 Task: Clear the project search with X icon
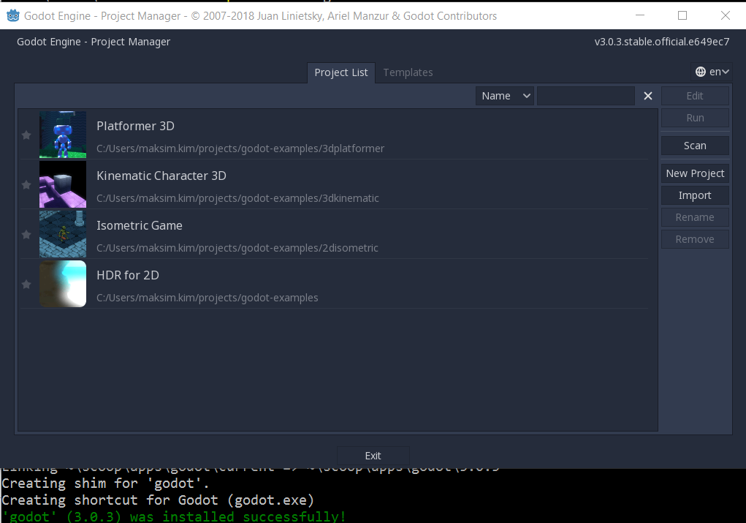(x=648, y=96)
